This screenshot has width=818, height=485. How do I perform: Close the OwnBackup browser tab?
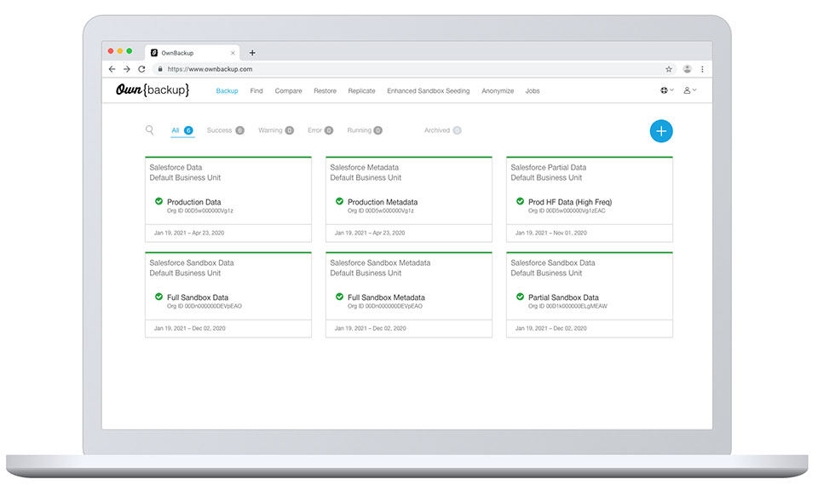(233, 53)
